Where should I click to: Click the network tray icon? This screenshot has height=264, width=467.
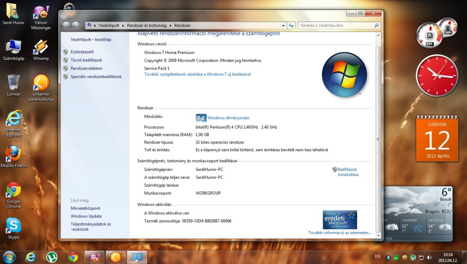421,257
